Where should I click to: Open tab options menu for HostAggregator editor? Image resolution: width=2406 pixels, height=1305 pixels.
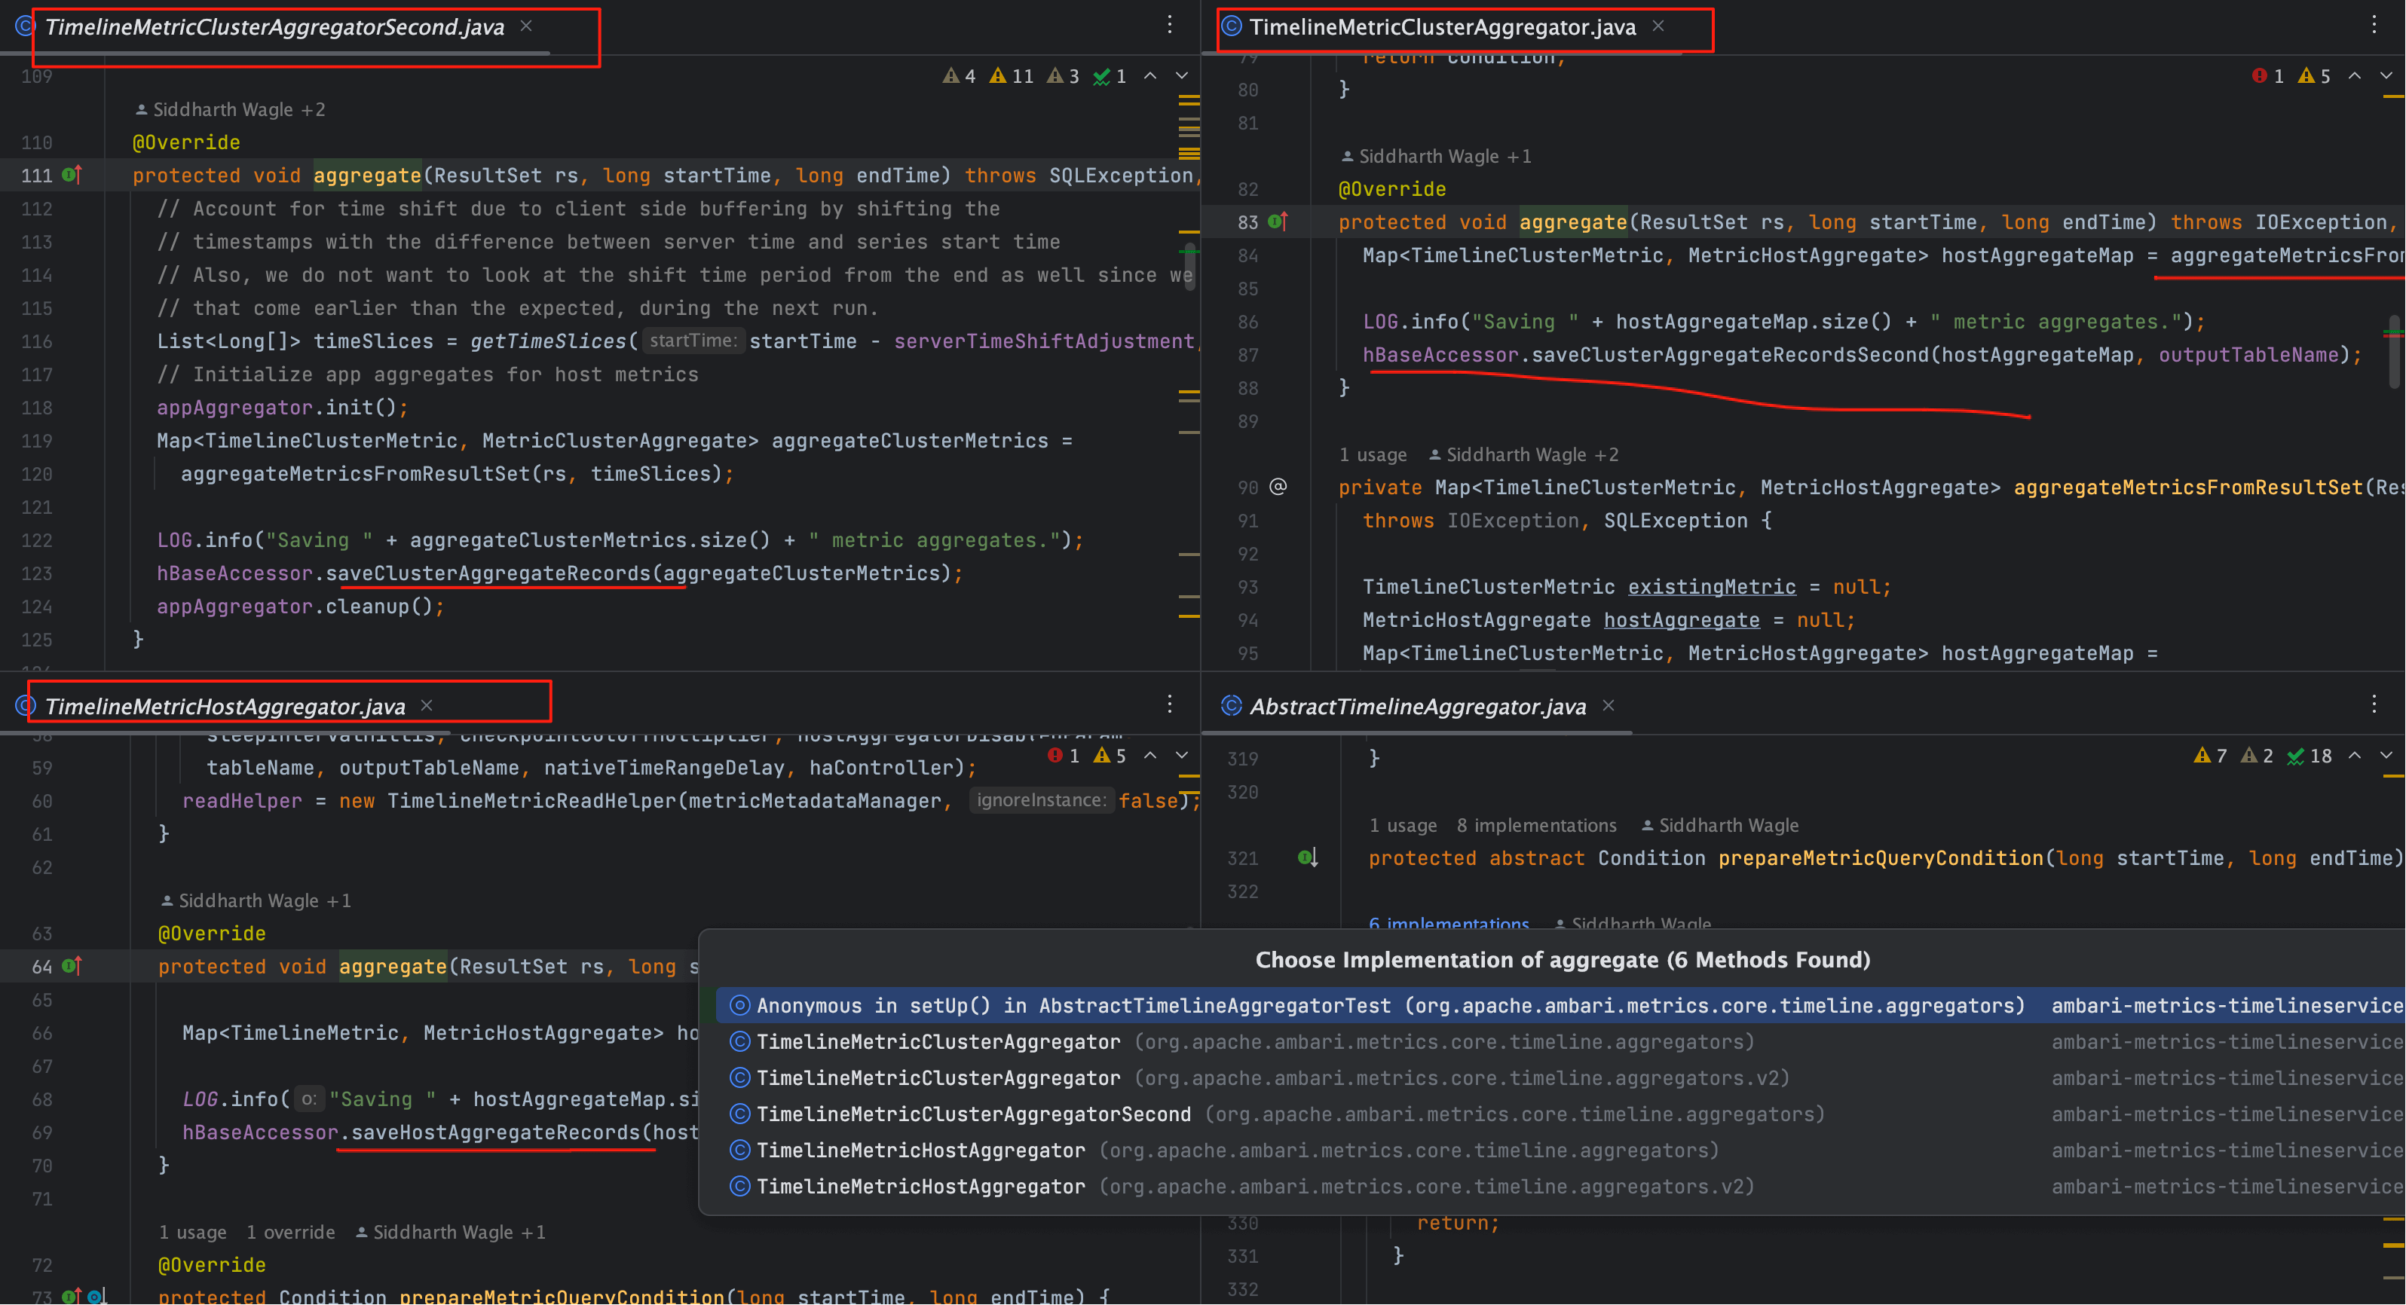(x=1169, y=704)
